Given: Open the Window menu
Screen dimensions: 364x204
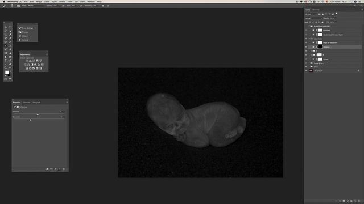Looking at the screenshot, I should [91, 1].
